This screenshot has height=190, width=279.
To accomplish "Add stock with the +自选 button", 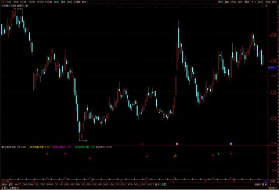I will 267,2.
